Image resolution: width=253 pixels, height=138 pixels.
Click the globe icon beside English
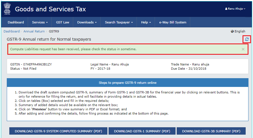(x=232, y=31)
